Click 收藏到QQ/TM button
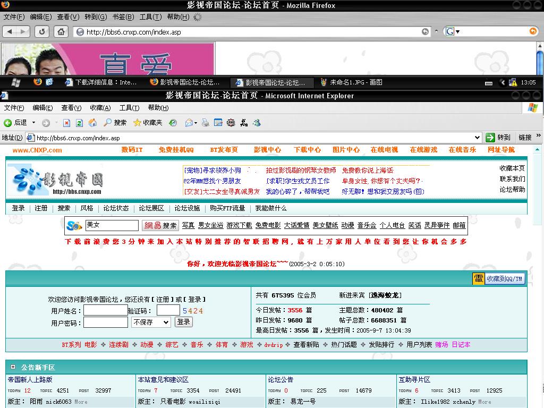 (499, 278)
